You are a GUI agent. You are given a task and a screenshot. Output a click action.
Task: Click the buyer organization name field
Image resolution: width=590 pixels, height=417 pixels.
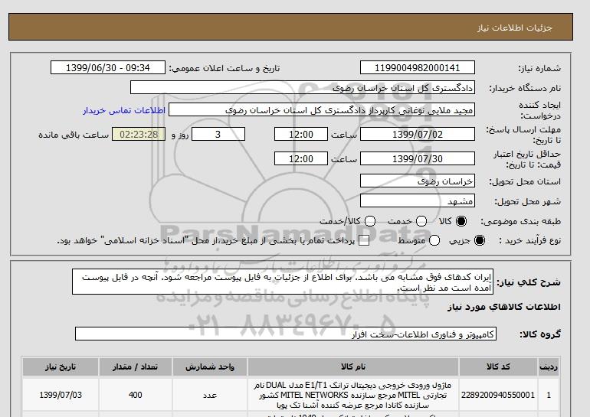303,87
